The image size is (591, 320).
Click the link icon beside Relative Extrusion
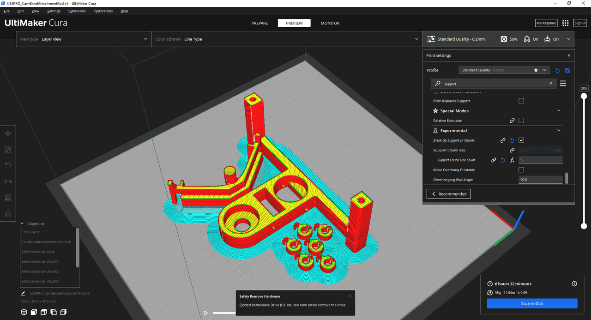pos(512,121)
